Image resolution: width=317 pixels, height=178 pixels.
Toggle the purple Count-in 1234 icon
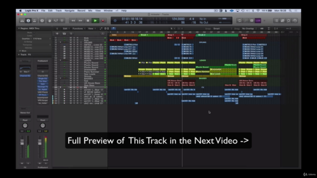tap(258, 21)
